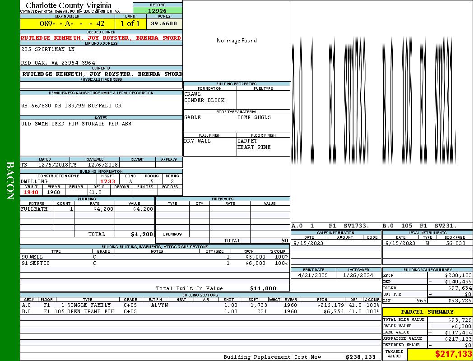474x361 pixels.
Task: Click the last saved date 1/26/2024
Action: pos(358,276)
